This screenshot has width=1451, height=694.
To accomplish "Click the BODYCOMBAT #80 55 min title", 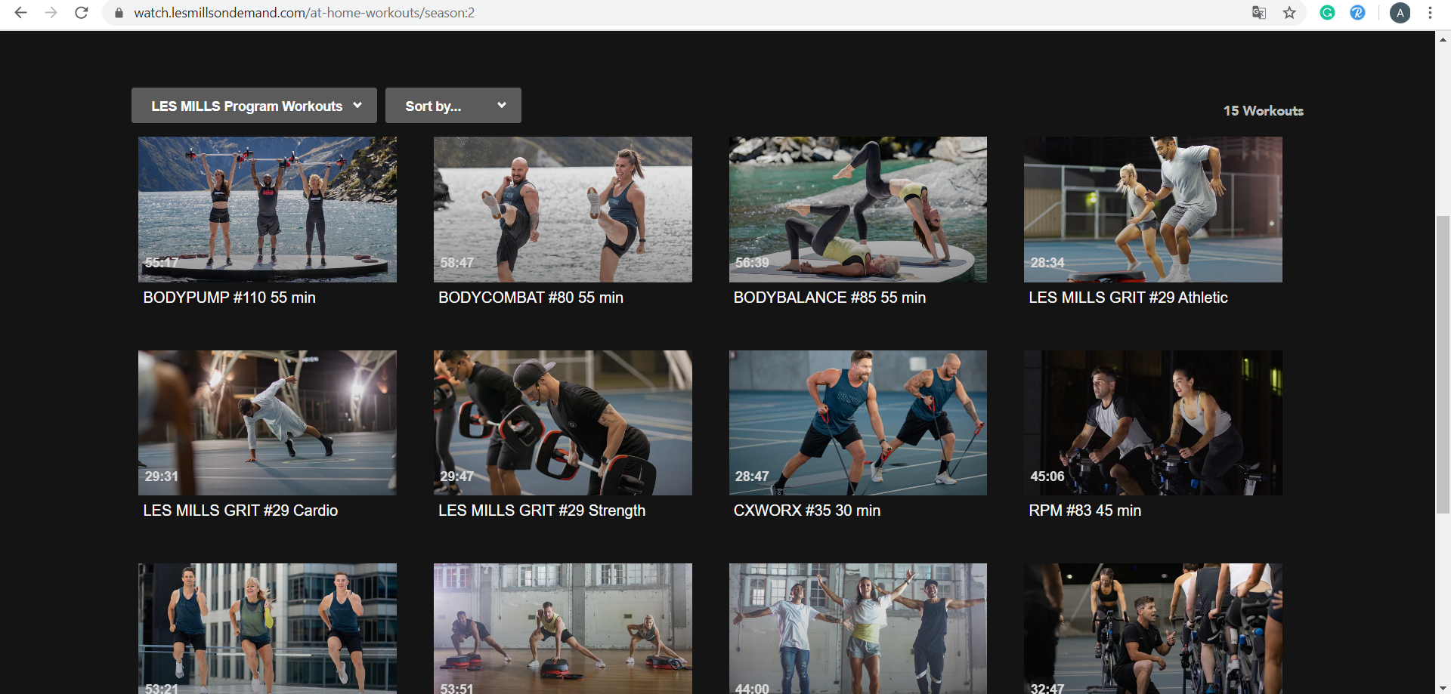I will [531, 298].
